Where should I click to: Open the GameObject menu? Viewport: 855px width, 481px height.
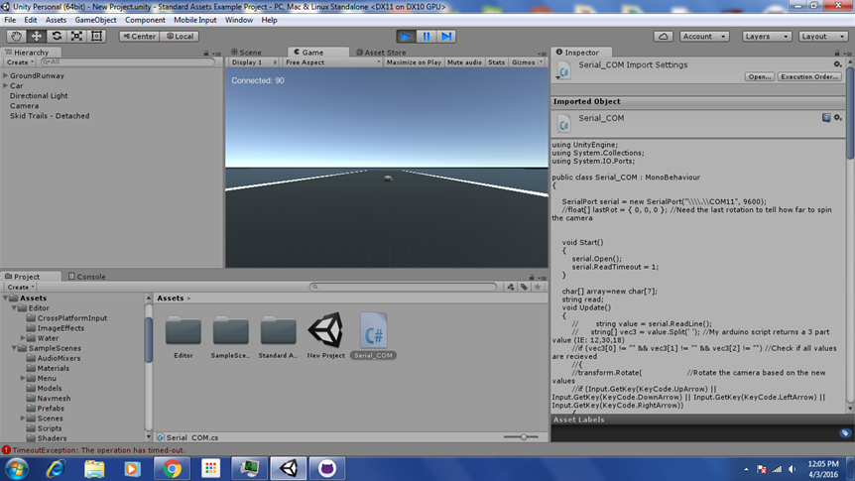click(x=95, y=20)
